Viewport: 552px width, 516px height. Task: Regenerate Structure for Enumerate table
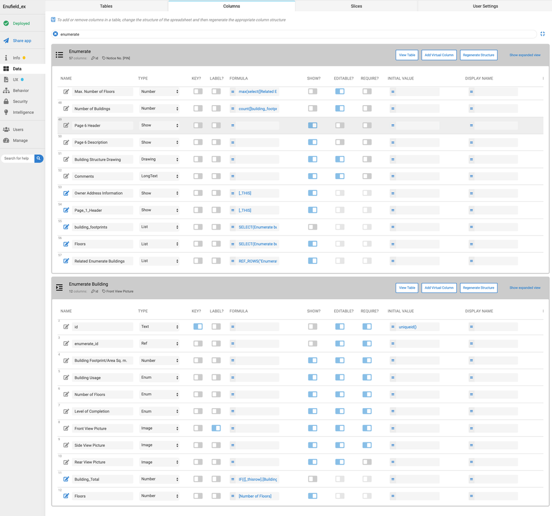coord(479,55)
